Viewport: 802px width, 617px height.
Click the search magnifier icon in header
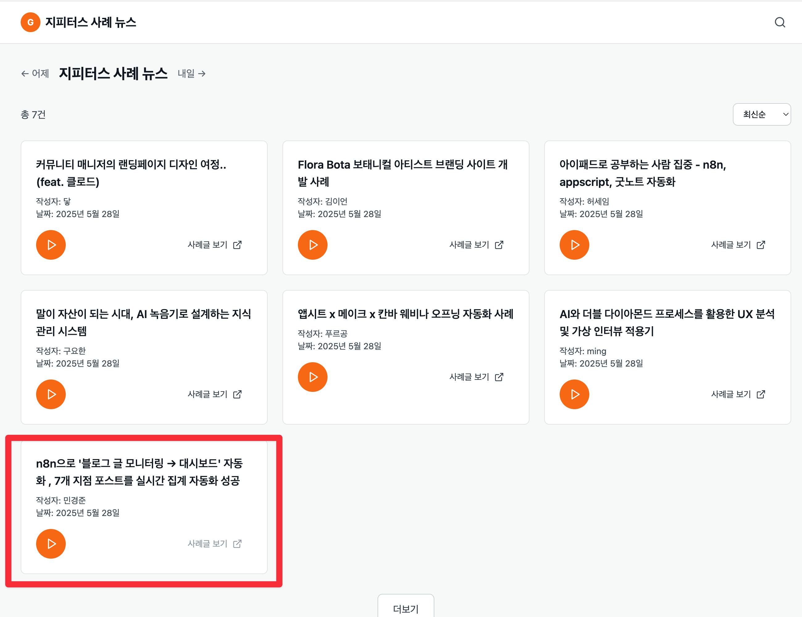[779, 23]
